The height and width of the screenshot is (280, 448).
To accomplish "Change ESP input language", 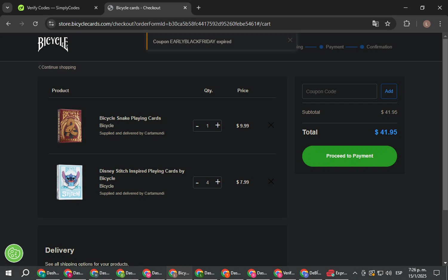I will [x=399, y=273].
